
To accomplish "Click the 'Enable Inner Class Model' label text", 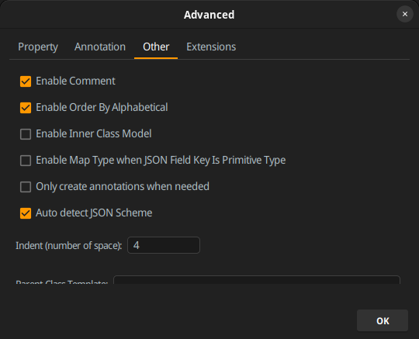I will [94, 133].
